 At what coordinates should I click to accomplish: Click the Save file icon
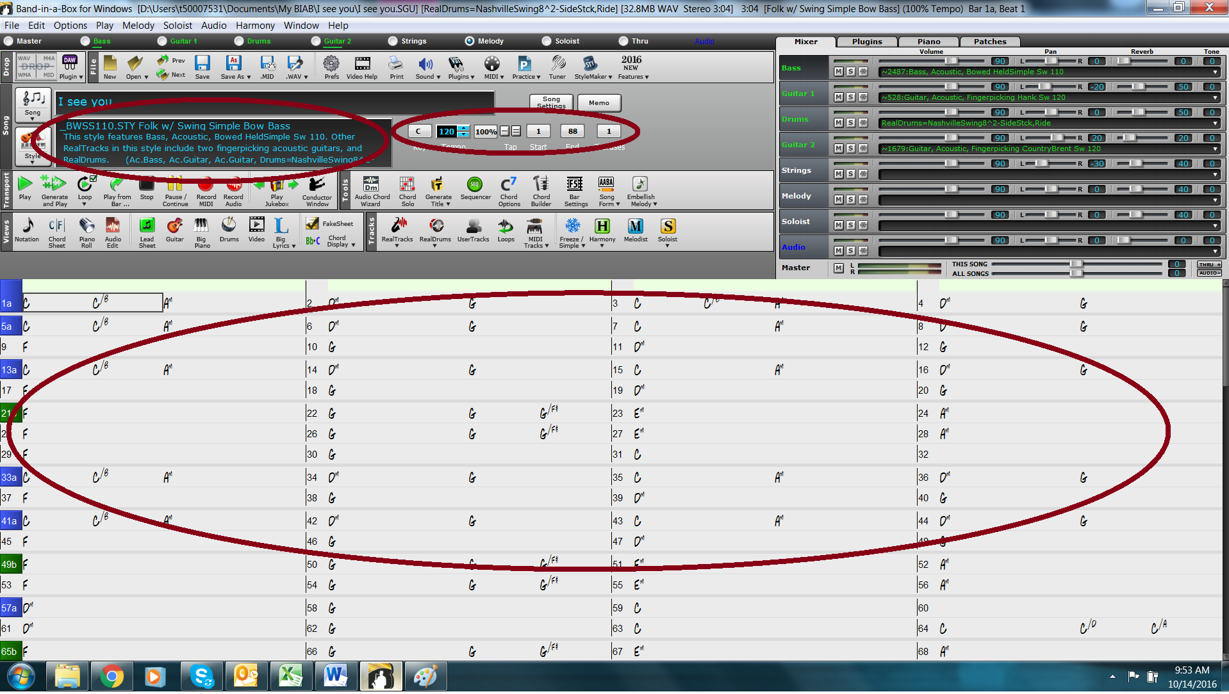[202, 67]
